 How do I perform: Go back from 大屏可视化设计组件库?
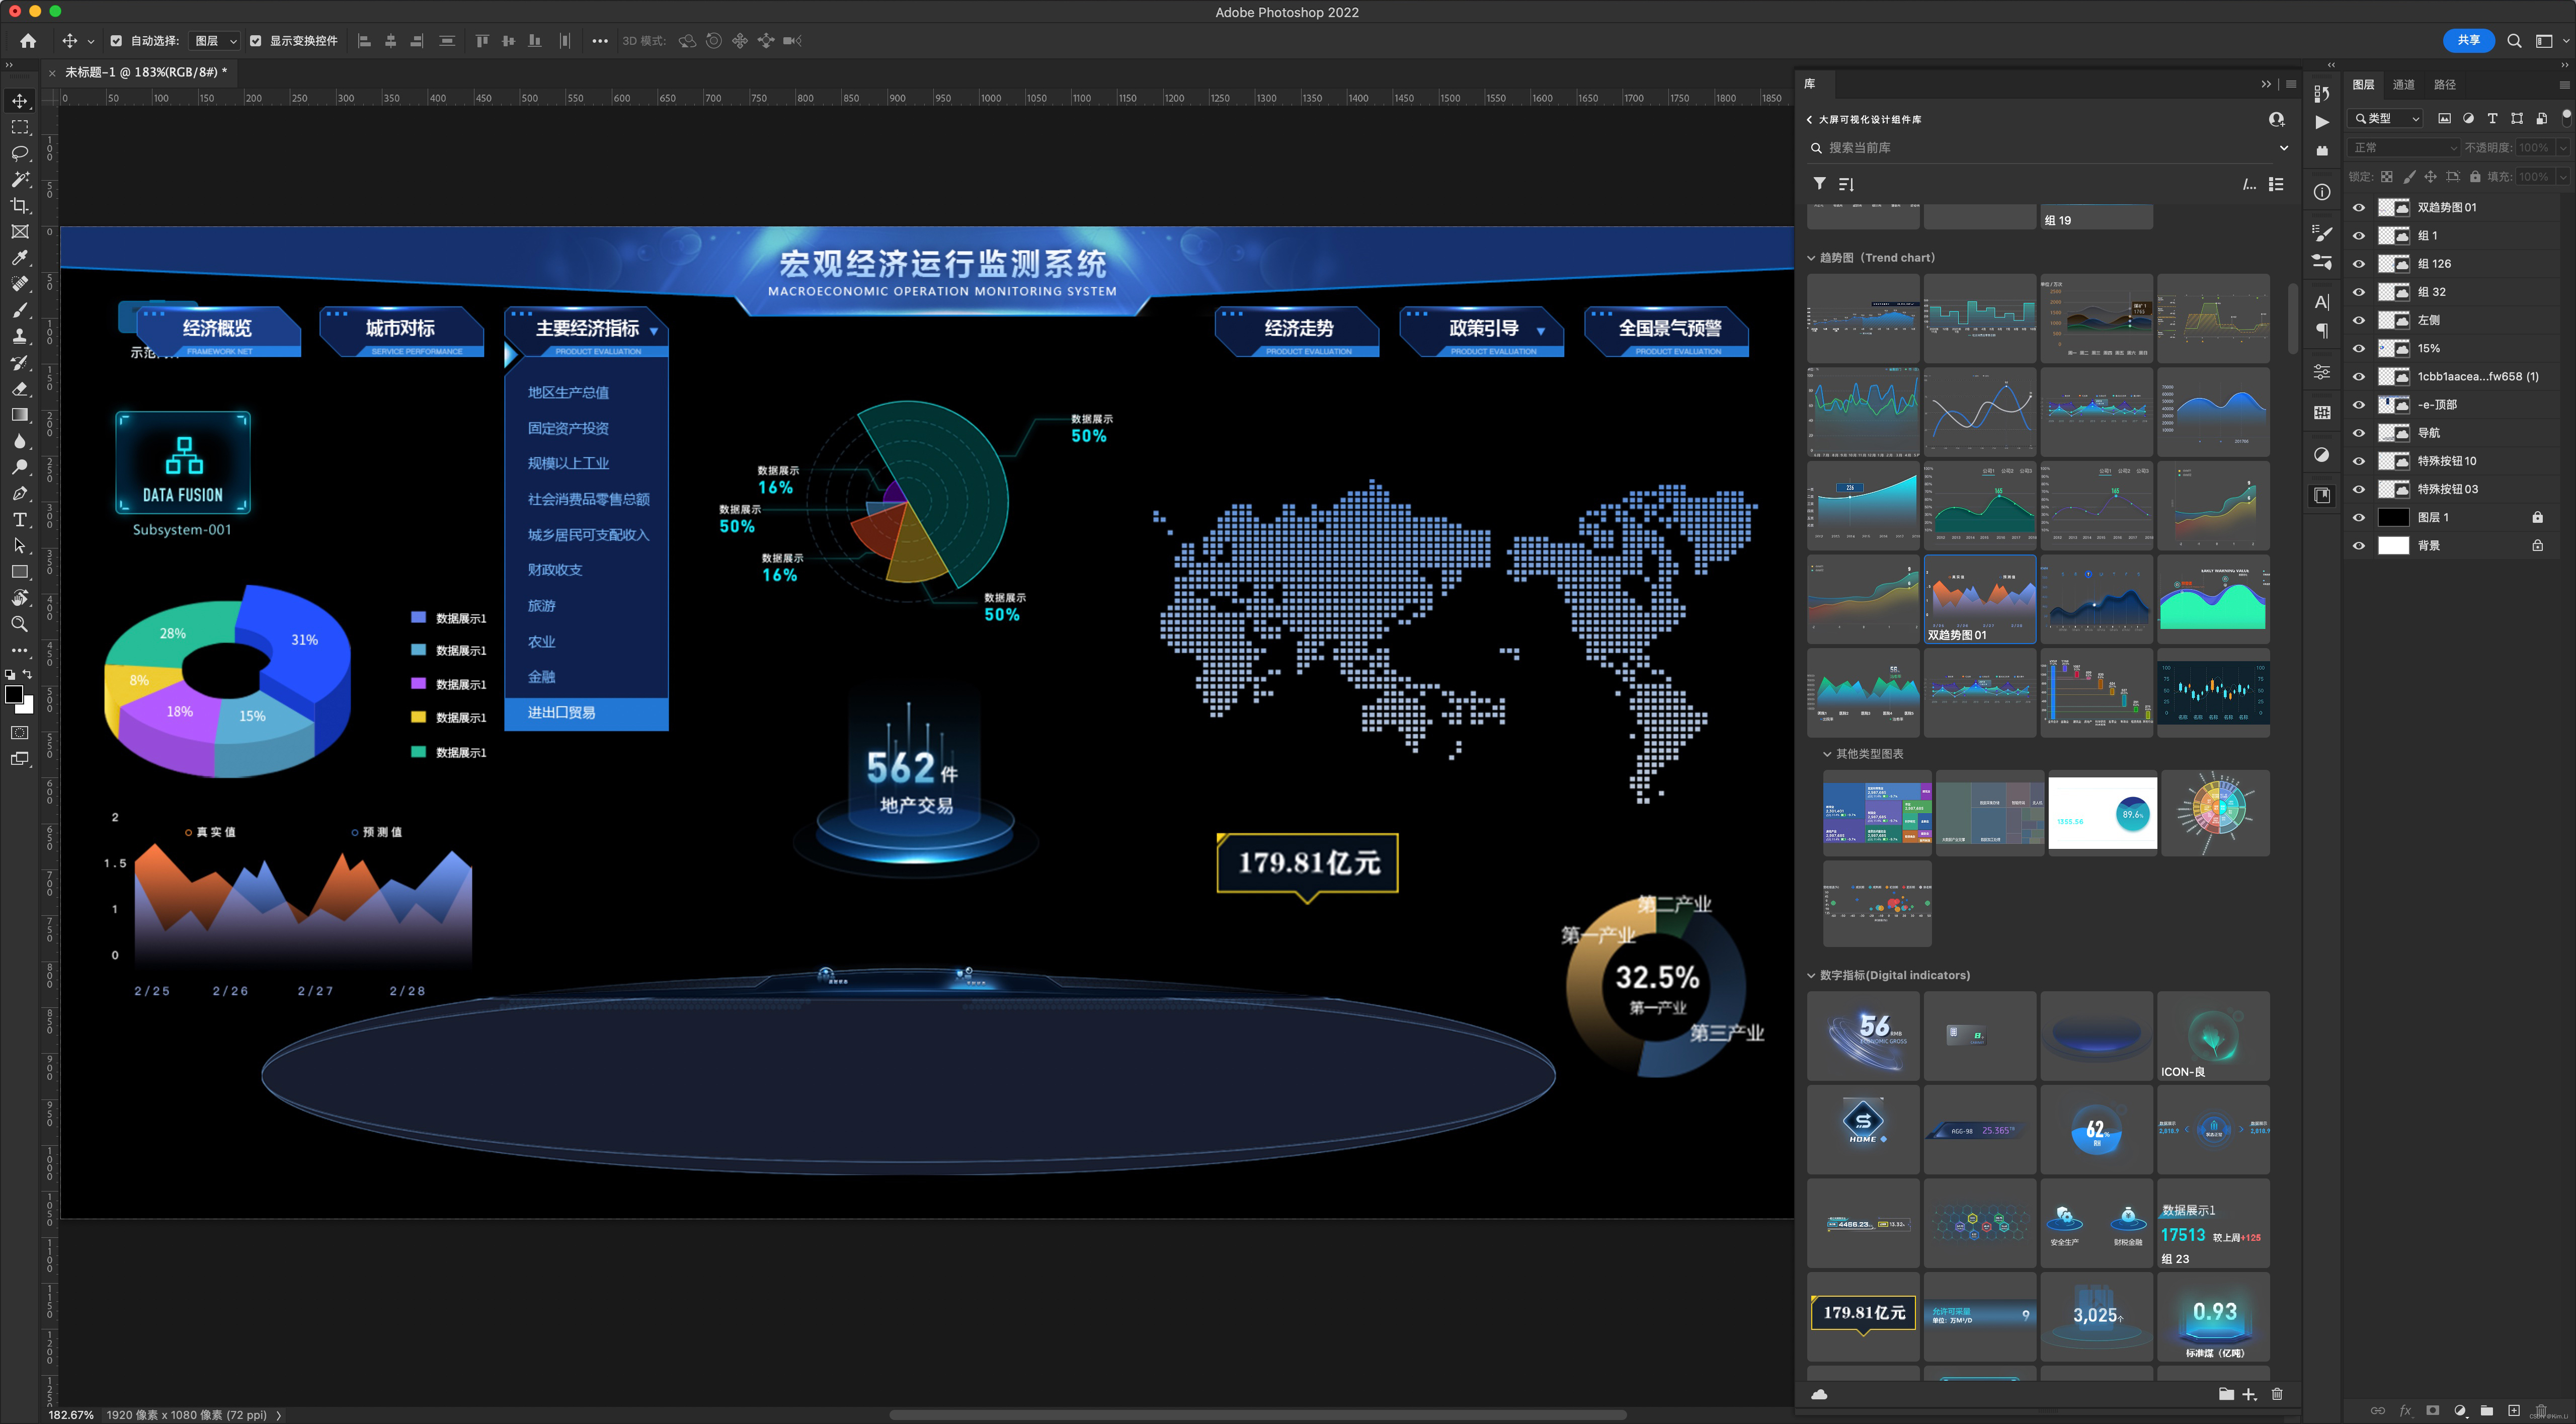pyautogui.click(x=1809, y=119)
